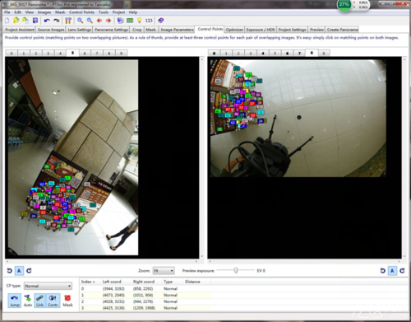Switch to the Optimizer tab
Screen dimensions: 411x322
pos(234,30)
